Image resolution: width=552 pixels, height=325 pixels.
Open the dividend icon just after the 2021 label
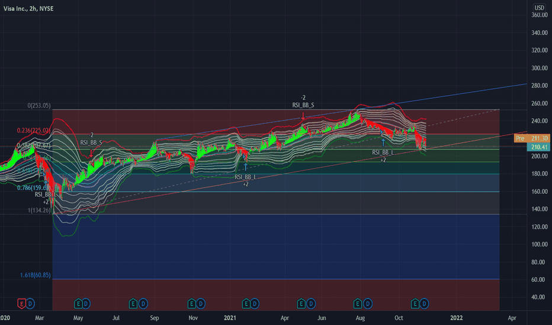pos(255,304)
